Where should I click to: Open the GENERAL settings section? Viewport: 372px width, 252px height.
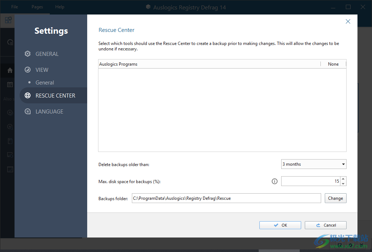(x=47, y=54)
